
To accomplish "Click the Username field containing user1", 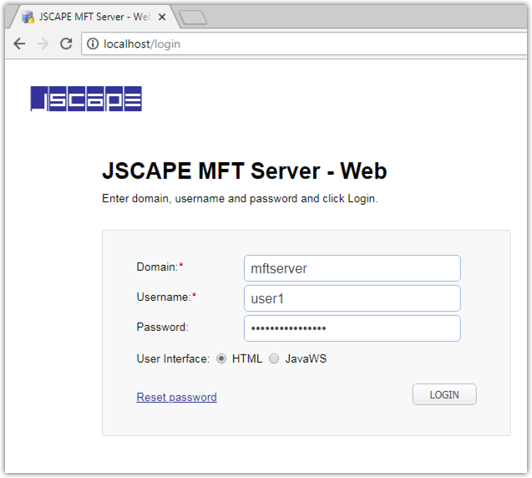I will coord(352,298).
